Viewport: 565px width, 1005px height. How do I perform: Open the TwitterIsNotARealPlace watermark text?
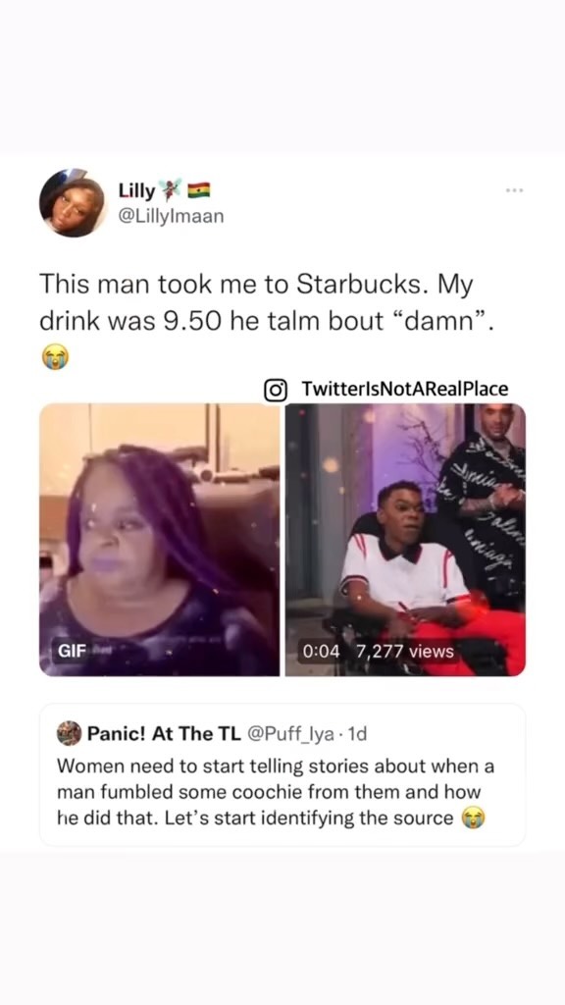pos(404,389)
